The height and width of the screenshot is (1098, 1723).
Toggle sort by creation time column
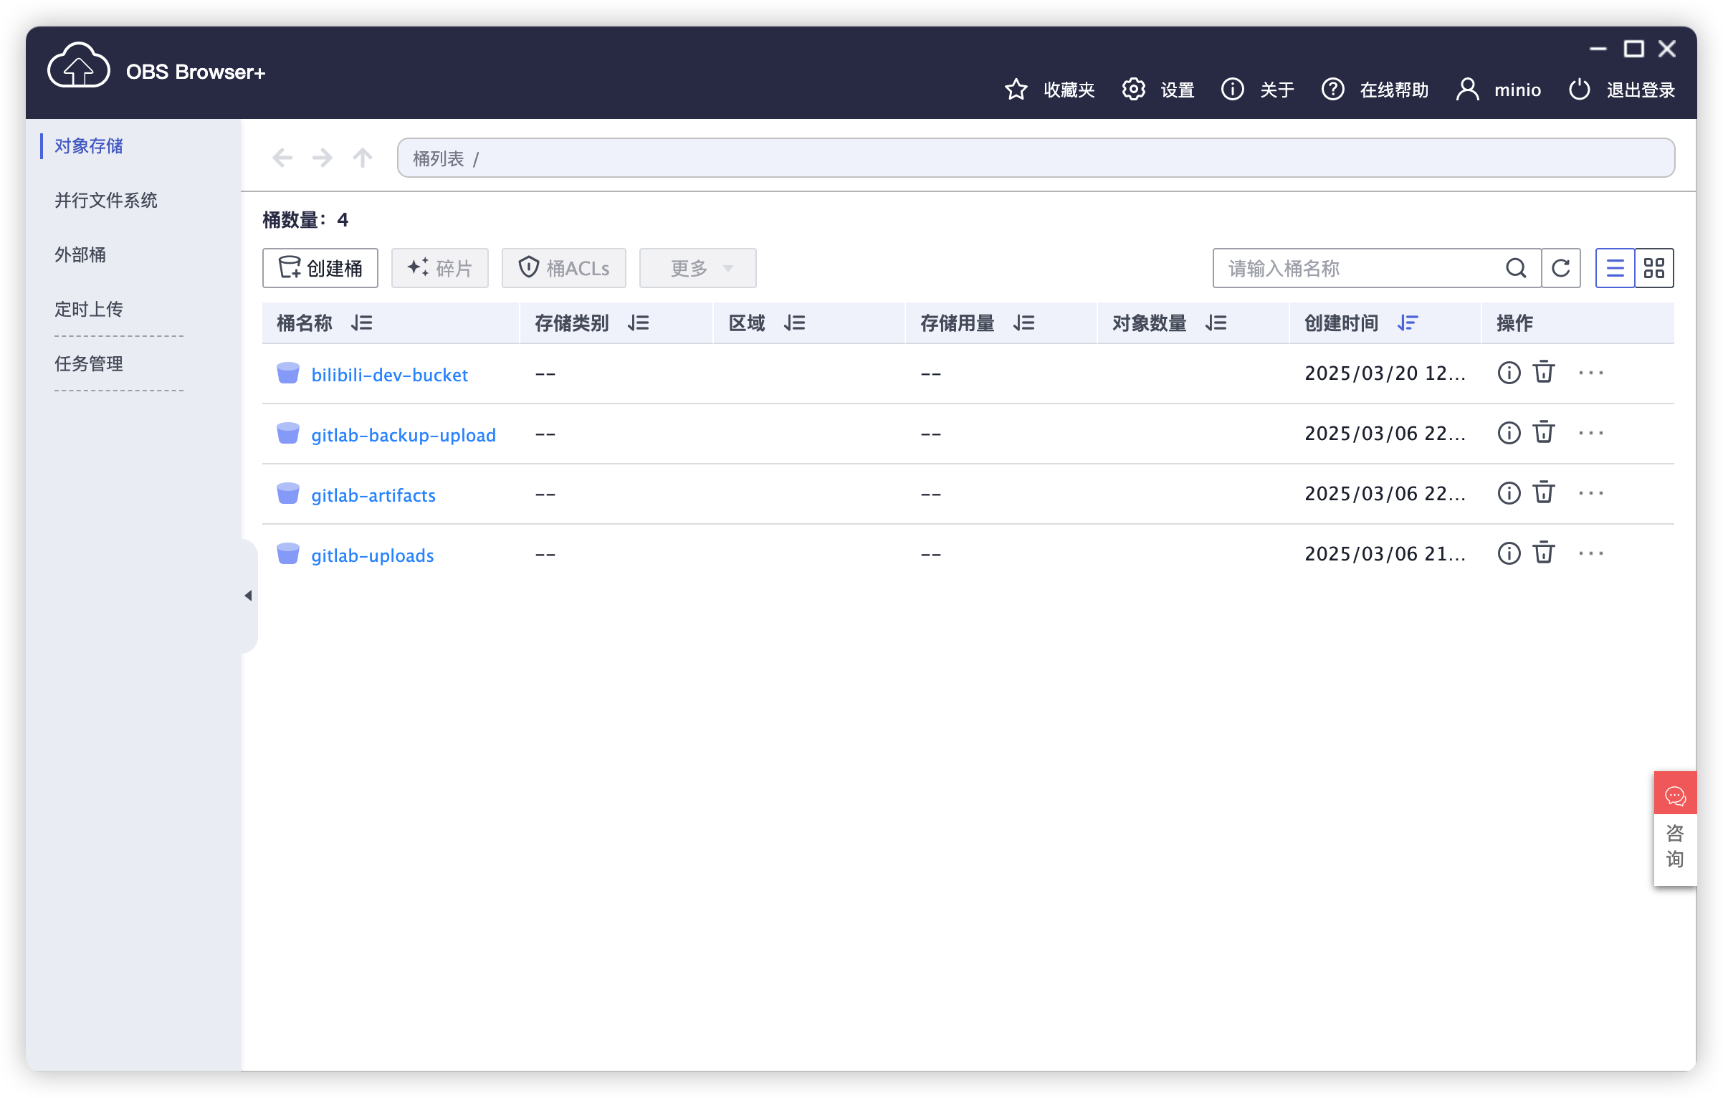[1408, 323]
